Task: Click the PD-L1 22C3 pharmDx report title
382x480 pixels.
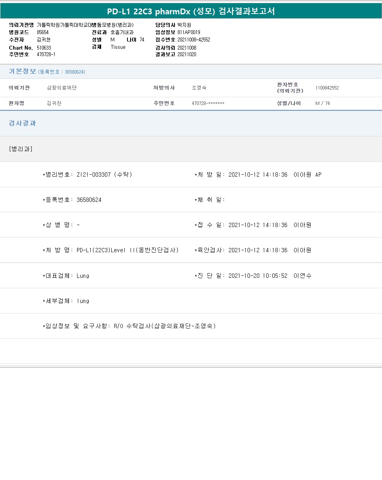Action: click(x=191, y=11)
